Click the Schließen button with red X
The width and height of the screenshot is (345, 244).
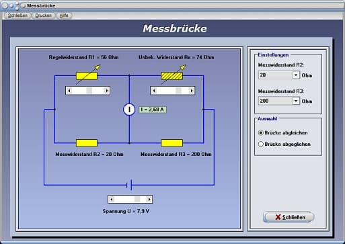(x=289, y=217)
